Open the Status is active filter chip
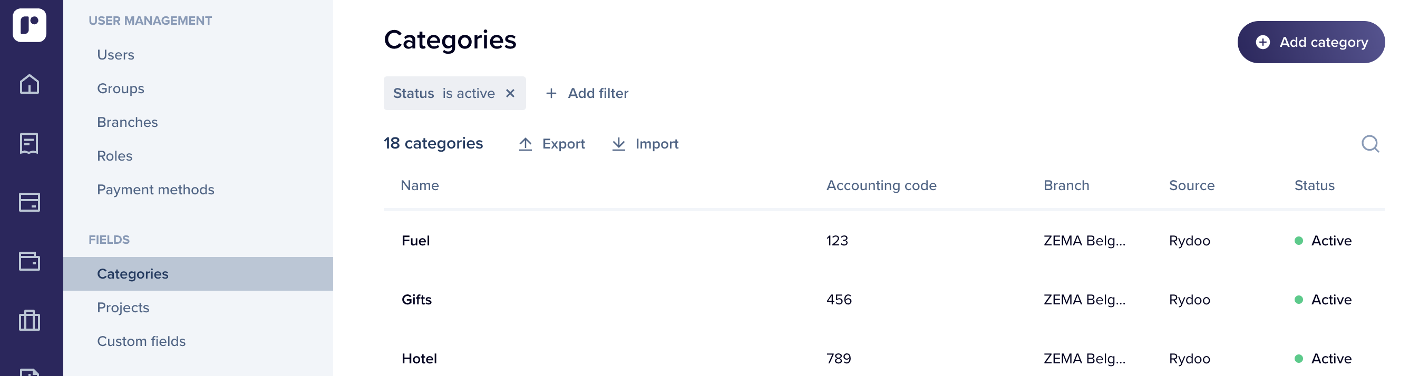 click(x=443, y=93)
